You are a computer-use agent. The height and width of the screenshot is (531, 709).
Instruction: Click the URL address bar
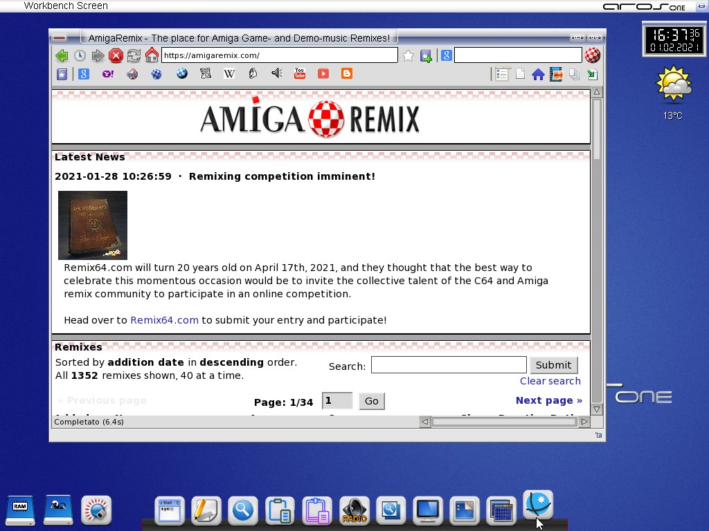tap(279, 55)
